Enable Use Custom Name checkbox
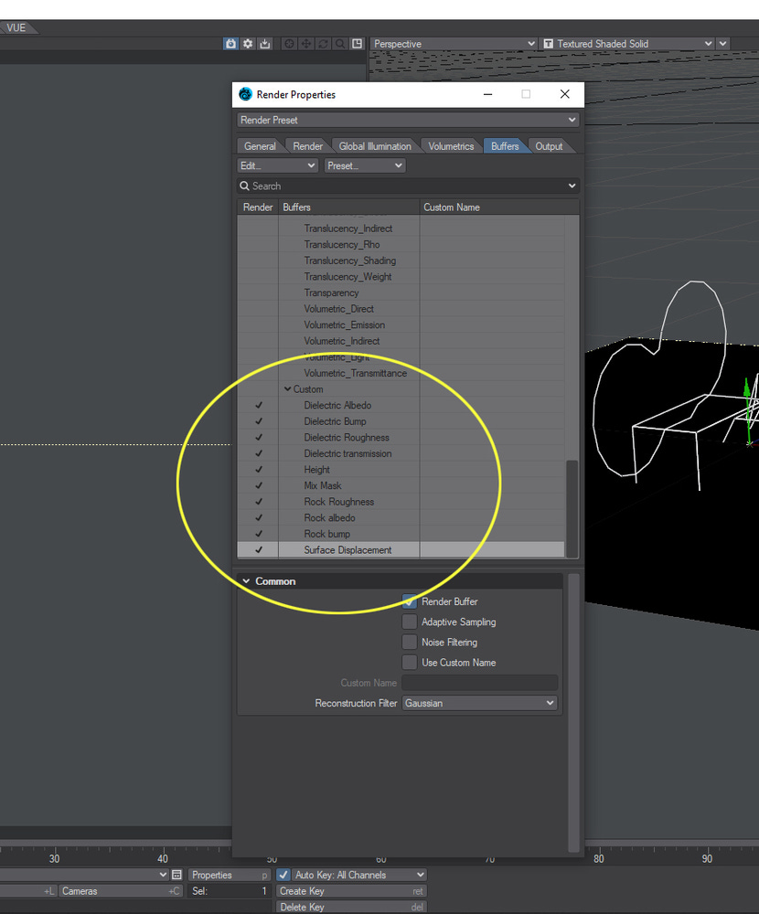 coord(410,662)
